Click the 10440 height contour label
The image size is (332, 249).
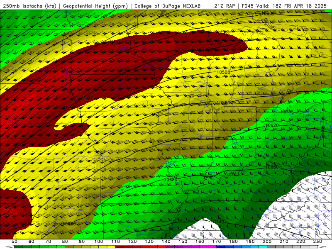[203, 49]
